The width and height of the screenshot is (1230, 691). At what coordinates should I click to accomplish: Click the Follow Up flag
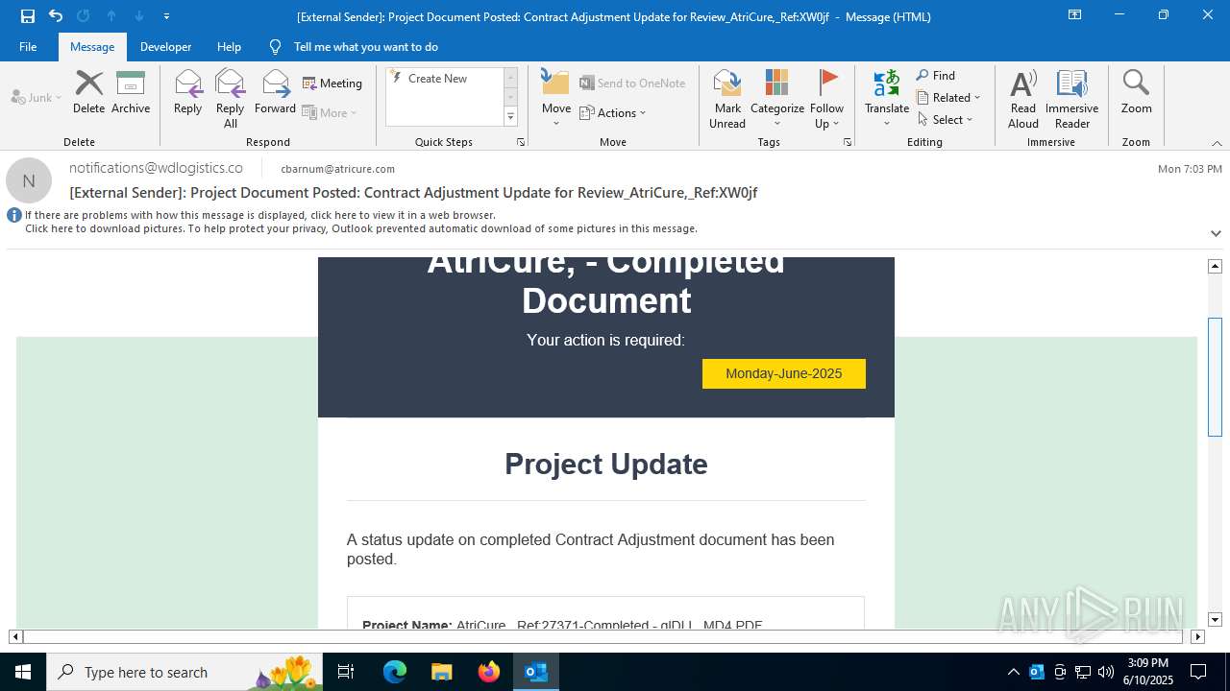[x=826, y=98]
